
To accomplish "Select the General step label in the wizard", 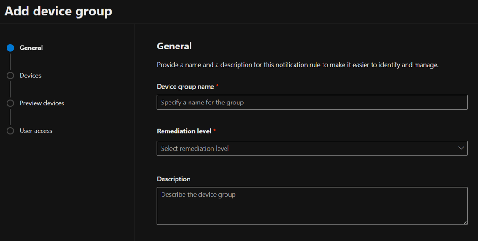I will click(31, 48).
